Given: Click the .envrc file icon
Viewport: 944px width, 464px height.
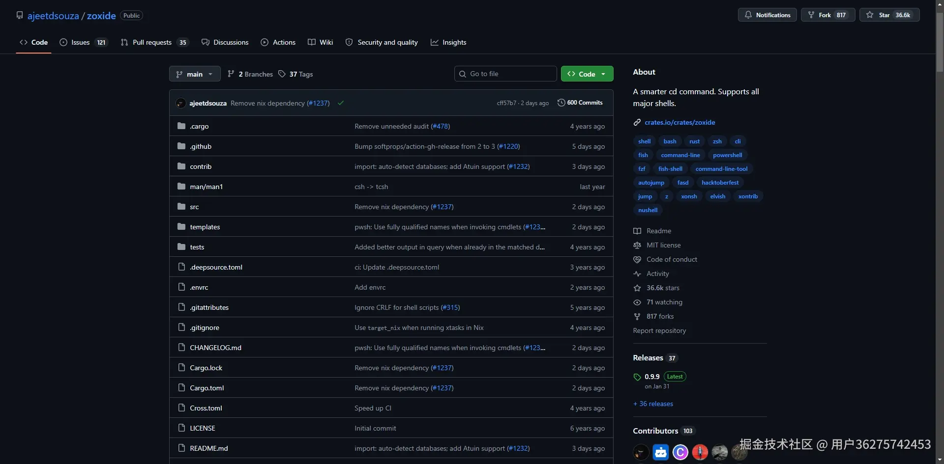Looking at the screenshot, I should pos(181,287).
